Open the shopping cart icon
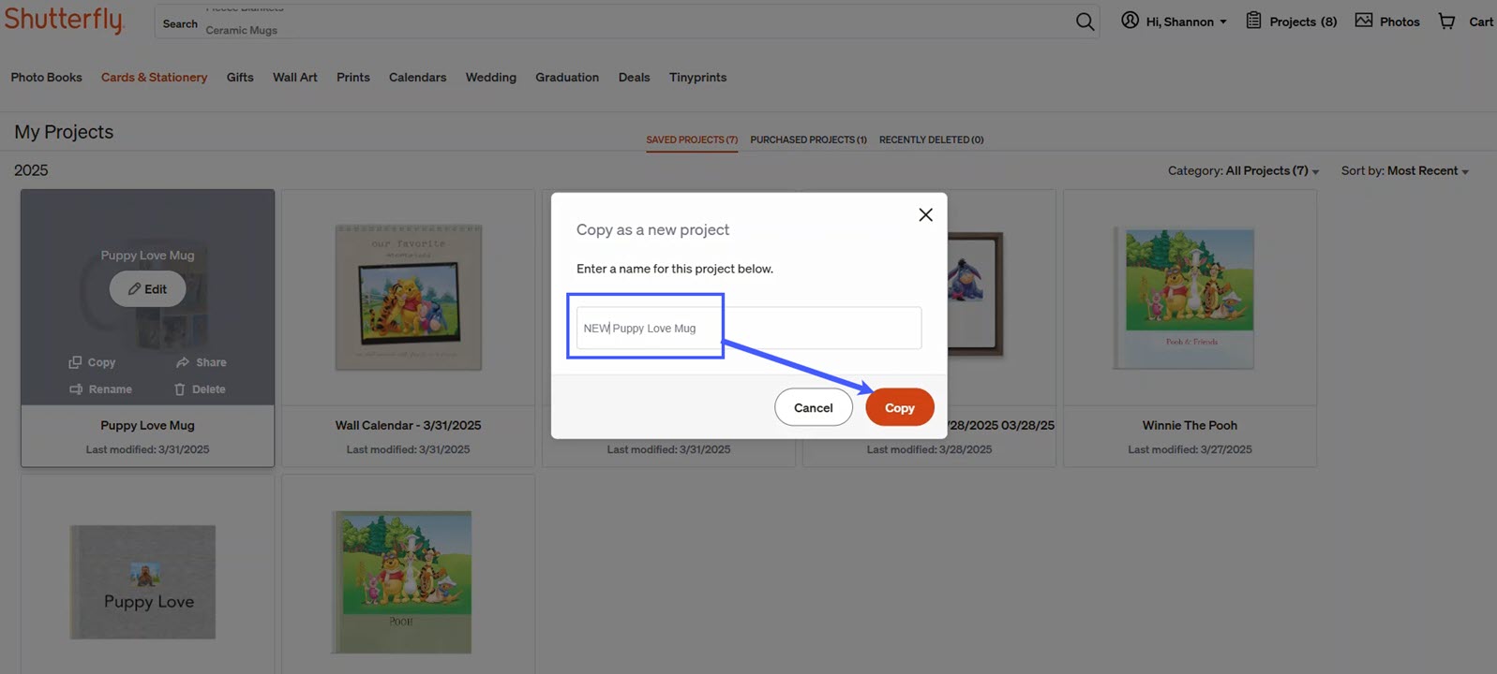The image size is (1497, 674). [1447, 21]
